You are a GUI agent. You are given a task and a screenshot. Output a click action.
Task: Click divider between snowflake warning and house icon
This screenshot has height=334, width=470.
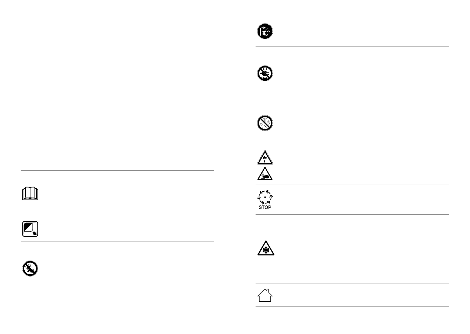[x=352, y=284]
